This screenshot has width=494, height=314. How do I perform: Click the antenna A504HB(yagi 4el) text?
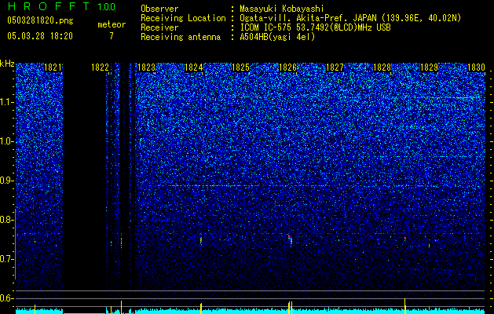pyautogui.click(x=277, y=37)
